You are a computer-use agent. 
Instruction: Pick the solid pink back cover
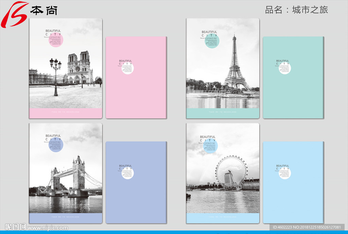136,95
